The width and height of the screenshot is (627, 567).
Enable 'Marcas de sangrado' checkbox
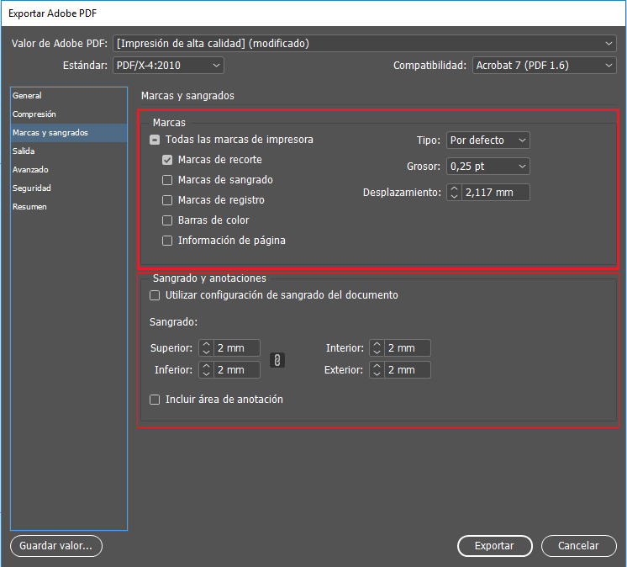coord(167,180)
